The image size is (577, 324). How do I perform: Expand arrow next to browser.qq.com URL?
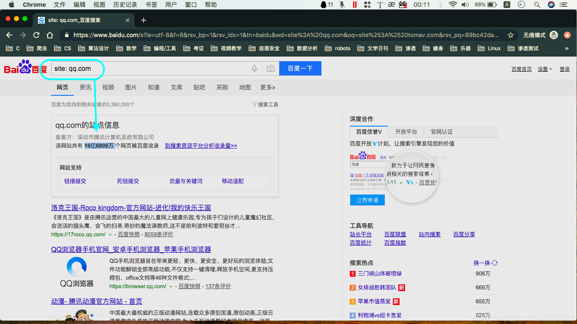point(171,286)
